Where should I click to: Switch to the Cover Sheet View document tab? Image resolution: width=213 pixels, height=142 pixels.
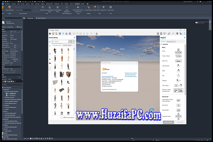click(41, 18)
